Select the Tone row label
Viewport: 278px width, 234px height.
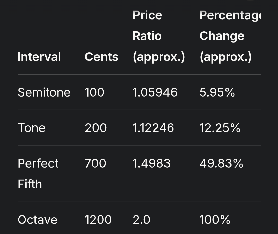pyautogui.click(x=31, y=128)
